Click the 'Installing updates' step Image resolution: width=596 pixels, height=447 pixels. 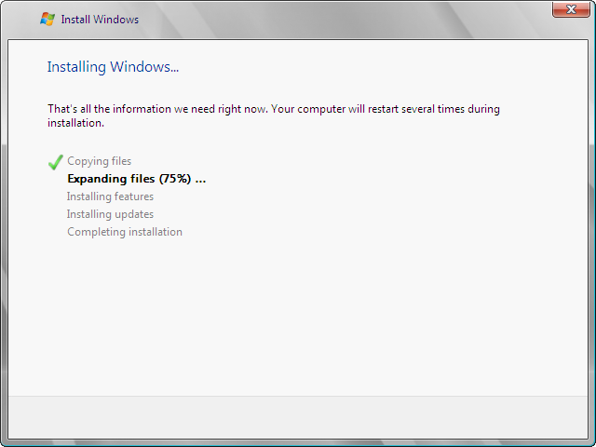point(110,214)
